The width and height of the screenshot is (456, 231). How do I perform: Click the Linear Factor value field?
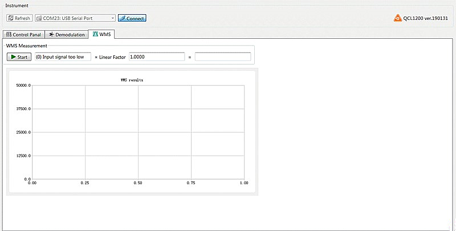click(157, 57)
